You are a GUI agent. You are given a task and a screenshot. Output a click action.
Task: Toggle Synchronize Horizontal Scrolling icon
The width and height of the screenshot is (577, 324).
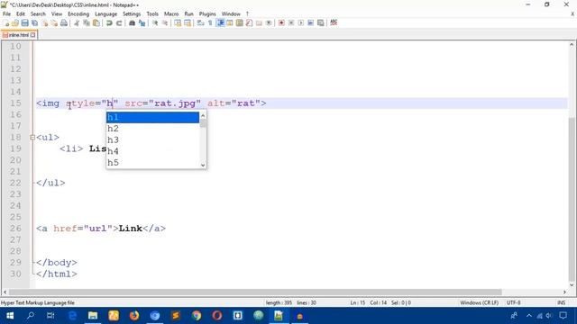(188, 23)
